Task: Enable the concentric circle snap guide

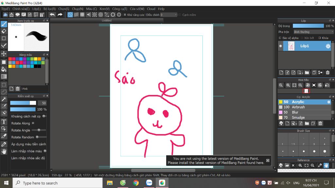Action: 101,15
